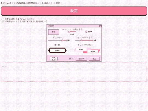This screenshot has height=111, width=148.
Task: Click the window minimize icon in settings titlebar
Action: pos(100,26)
